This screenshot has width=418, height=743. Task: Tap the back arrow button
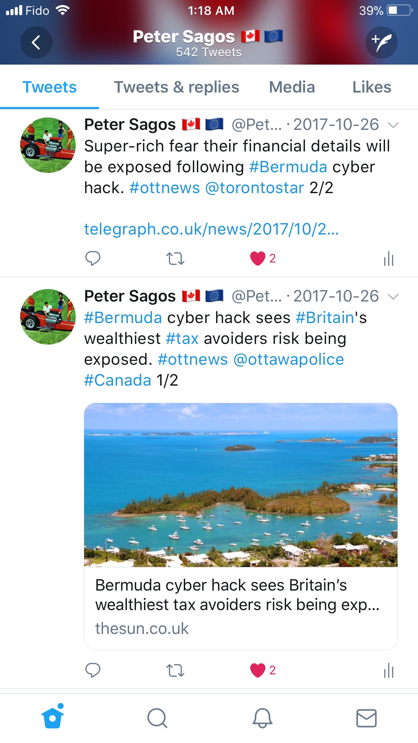tap(36, 42)
